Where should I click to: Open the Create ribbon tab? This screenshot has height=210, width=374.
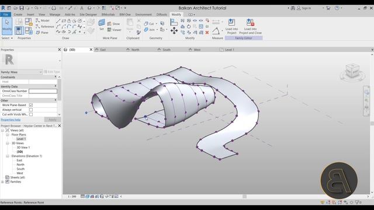click(x=18, y=15)
